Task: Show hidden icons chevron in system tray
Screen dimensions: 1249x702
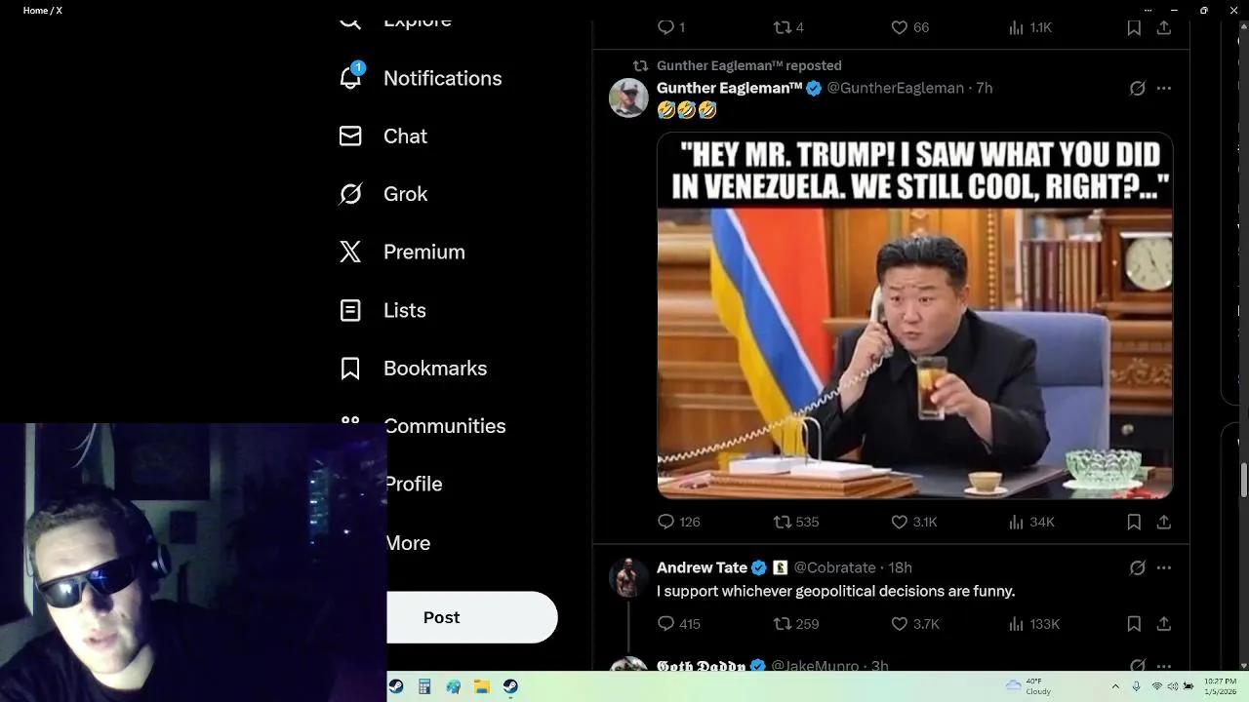Action: tap(1115, 686)
